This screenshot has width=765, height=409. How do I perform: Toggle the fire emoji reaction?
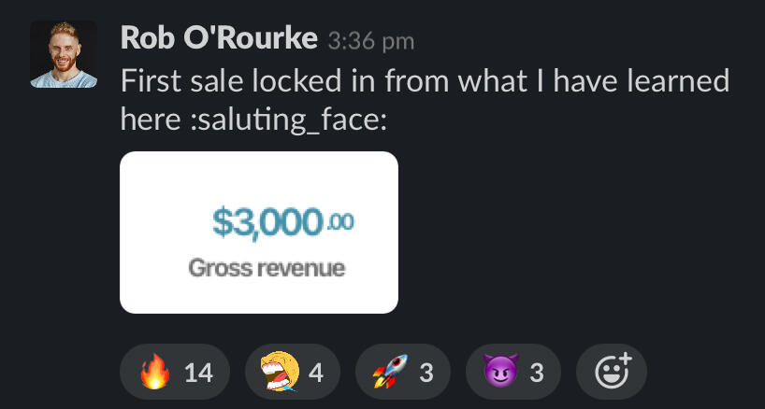click(x=174, y=372)
